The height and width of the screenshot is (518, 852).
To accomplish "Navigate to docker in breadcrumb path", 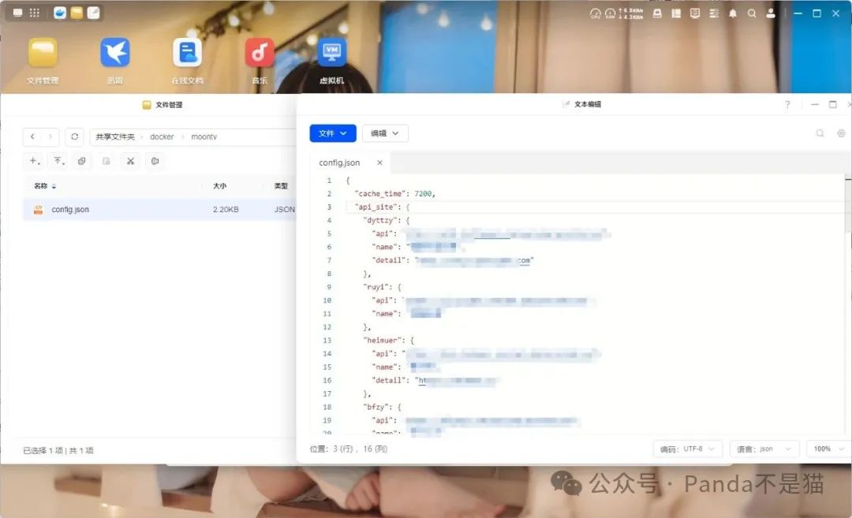I will click(161, 136).
